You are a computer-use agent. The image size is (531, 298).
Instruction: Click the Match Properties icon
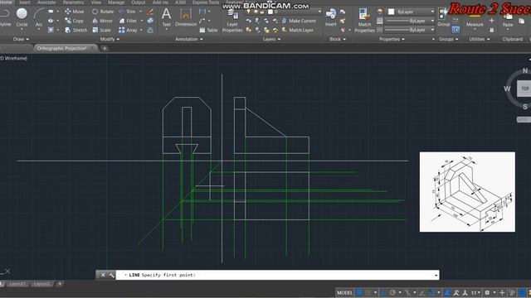tap(364, 20)
